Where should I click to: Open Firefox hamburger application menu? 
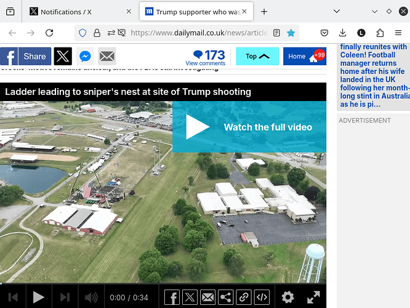(398, 33)
